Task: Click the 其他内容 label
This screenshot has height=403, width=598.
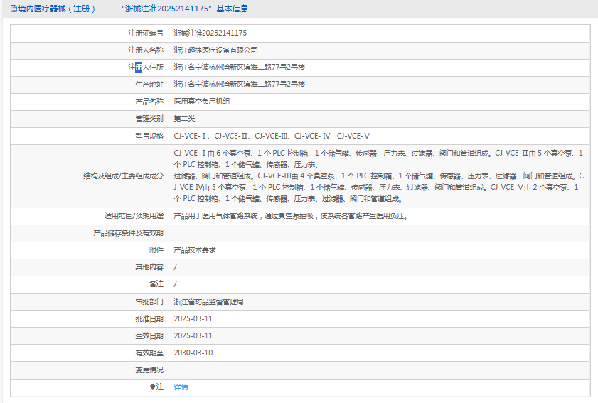Action: pos(149,267)
